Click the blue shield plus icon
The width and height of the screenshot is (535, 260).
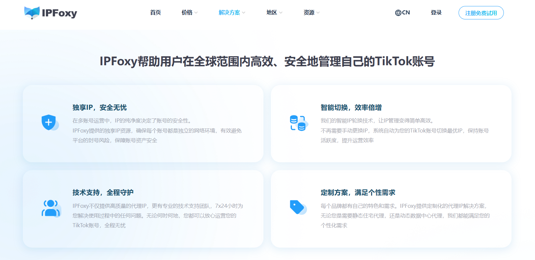(x=50, y=122)
